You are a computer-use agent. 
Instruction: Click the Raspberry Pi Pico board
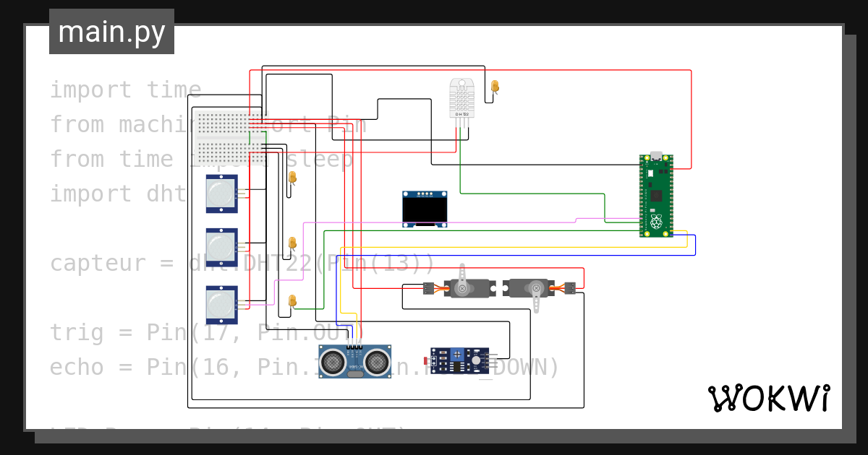point(656,195)
